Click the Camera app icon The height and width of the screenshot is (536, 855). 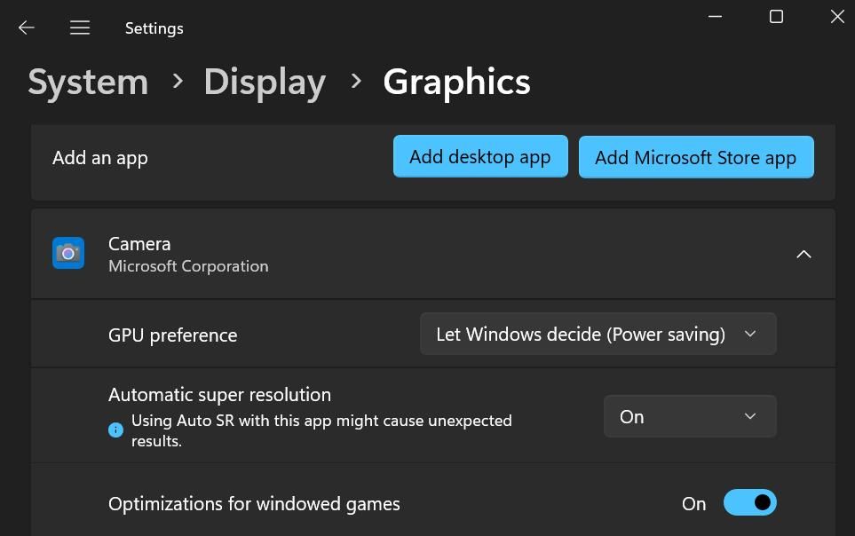tap(68, 254)
